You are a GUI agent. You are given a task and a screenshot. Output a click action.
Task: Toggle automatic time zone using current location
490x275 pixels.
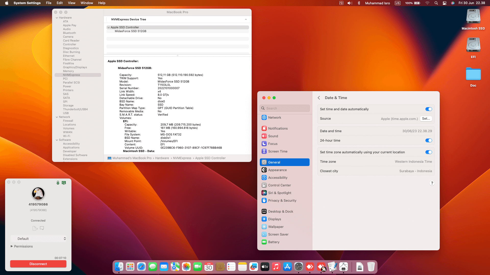[x=429, y=152]
